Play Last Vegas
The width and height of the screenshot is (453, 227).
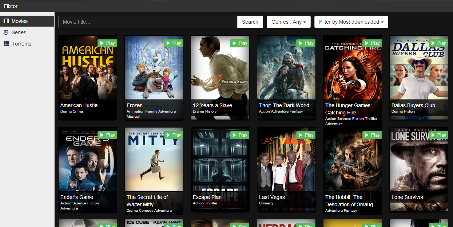[x=306, y=135]
